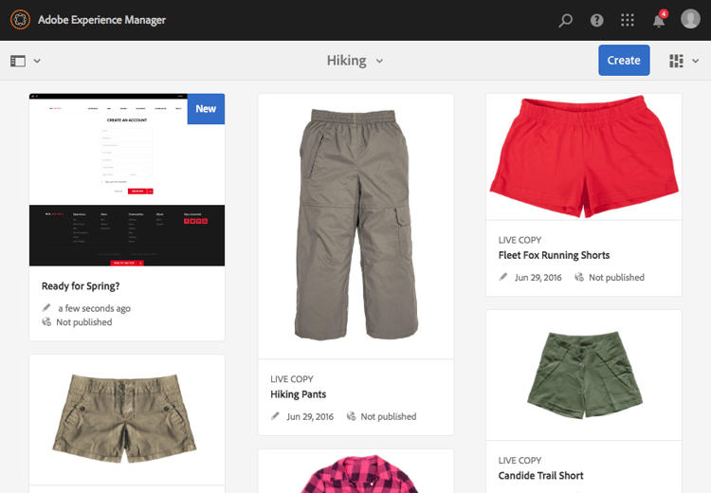Open the pink plaid shirt thumbnail
The width and height of the screenshot is (711, 493).
[x=355, y=471]
